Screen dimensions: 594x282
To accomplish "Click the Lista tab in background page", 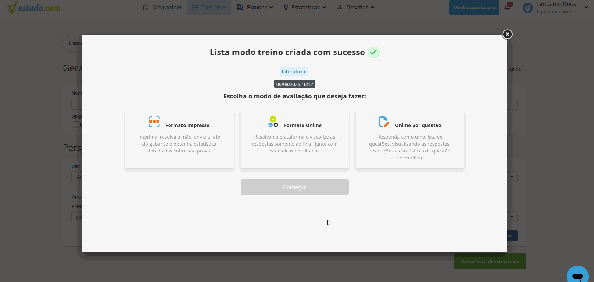I will 74,43.
